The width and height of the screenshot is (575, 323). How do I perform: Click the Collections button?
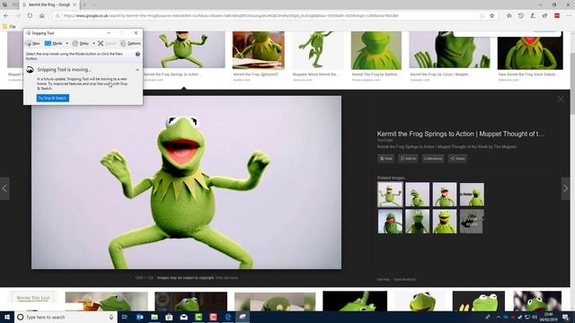[433, 159]
